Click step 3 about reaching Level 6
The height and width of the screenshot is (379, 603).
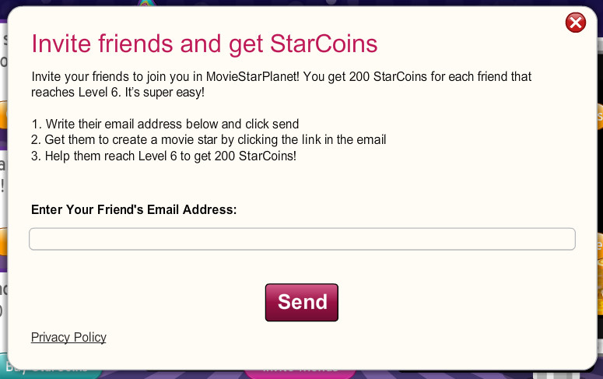pyautogui.click(x=164, y=155)
